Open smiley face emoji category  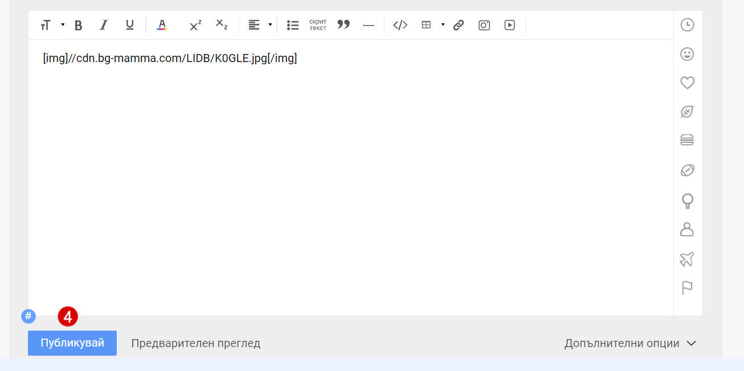688,54
